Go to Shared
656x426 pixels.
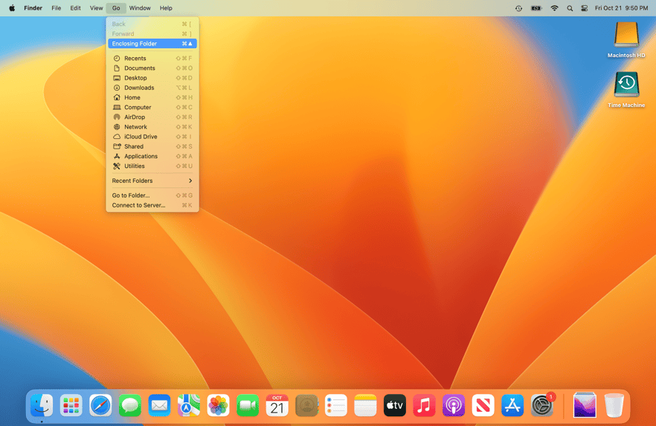(152, 146)
